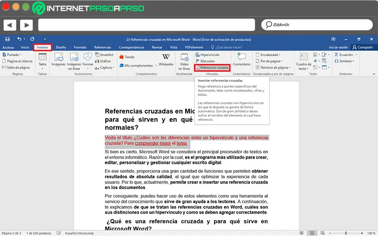This screenshot has width=378, height=236.
Task: Insert WordArt from Texto group
Action: pyautogui.click(x=315, y=61)
